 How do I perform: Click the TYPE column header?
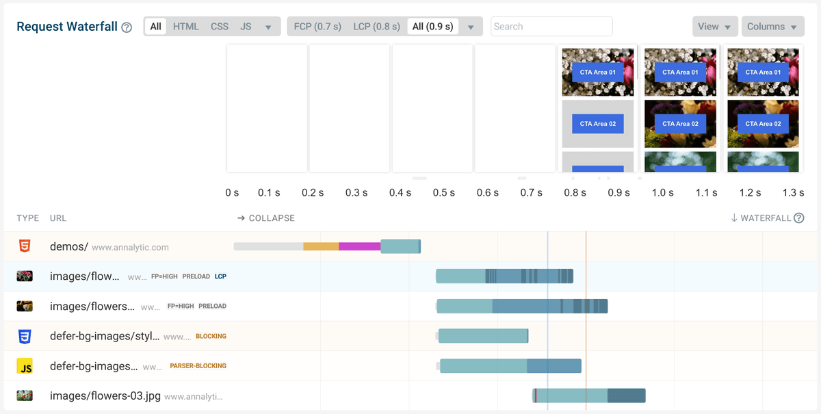(x=28, y=218)
